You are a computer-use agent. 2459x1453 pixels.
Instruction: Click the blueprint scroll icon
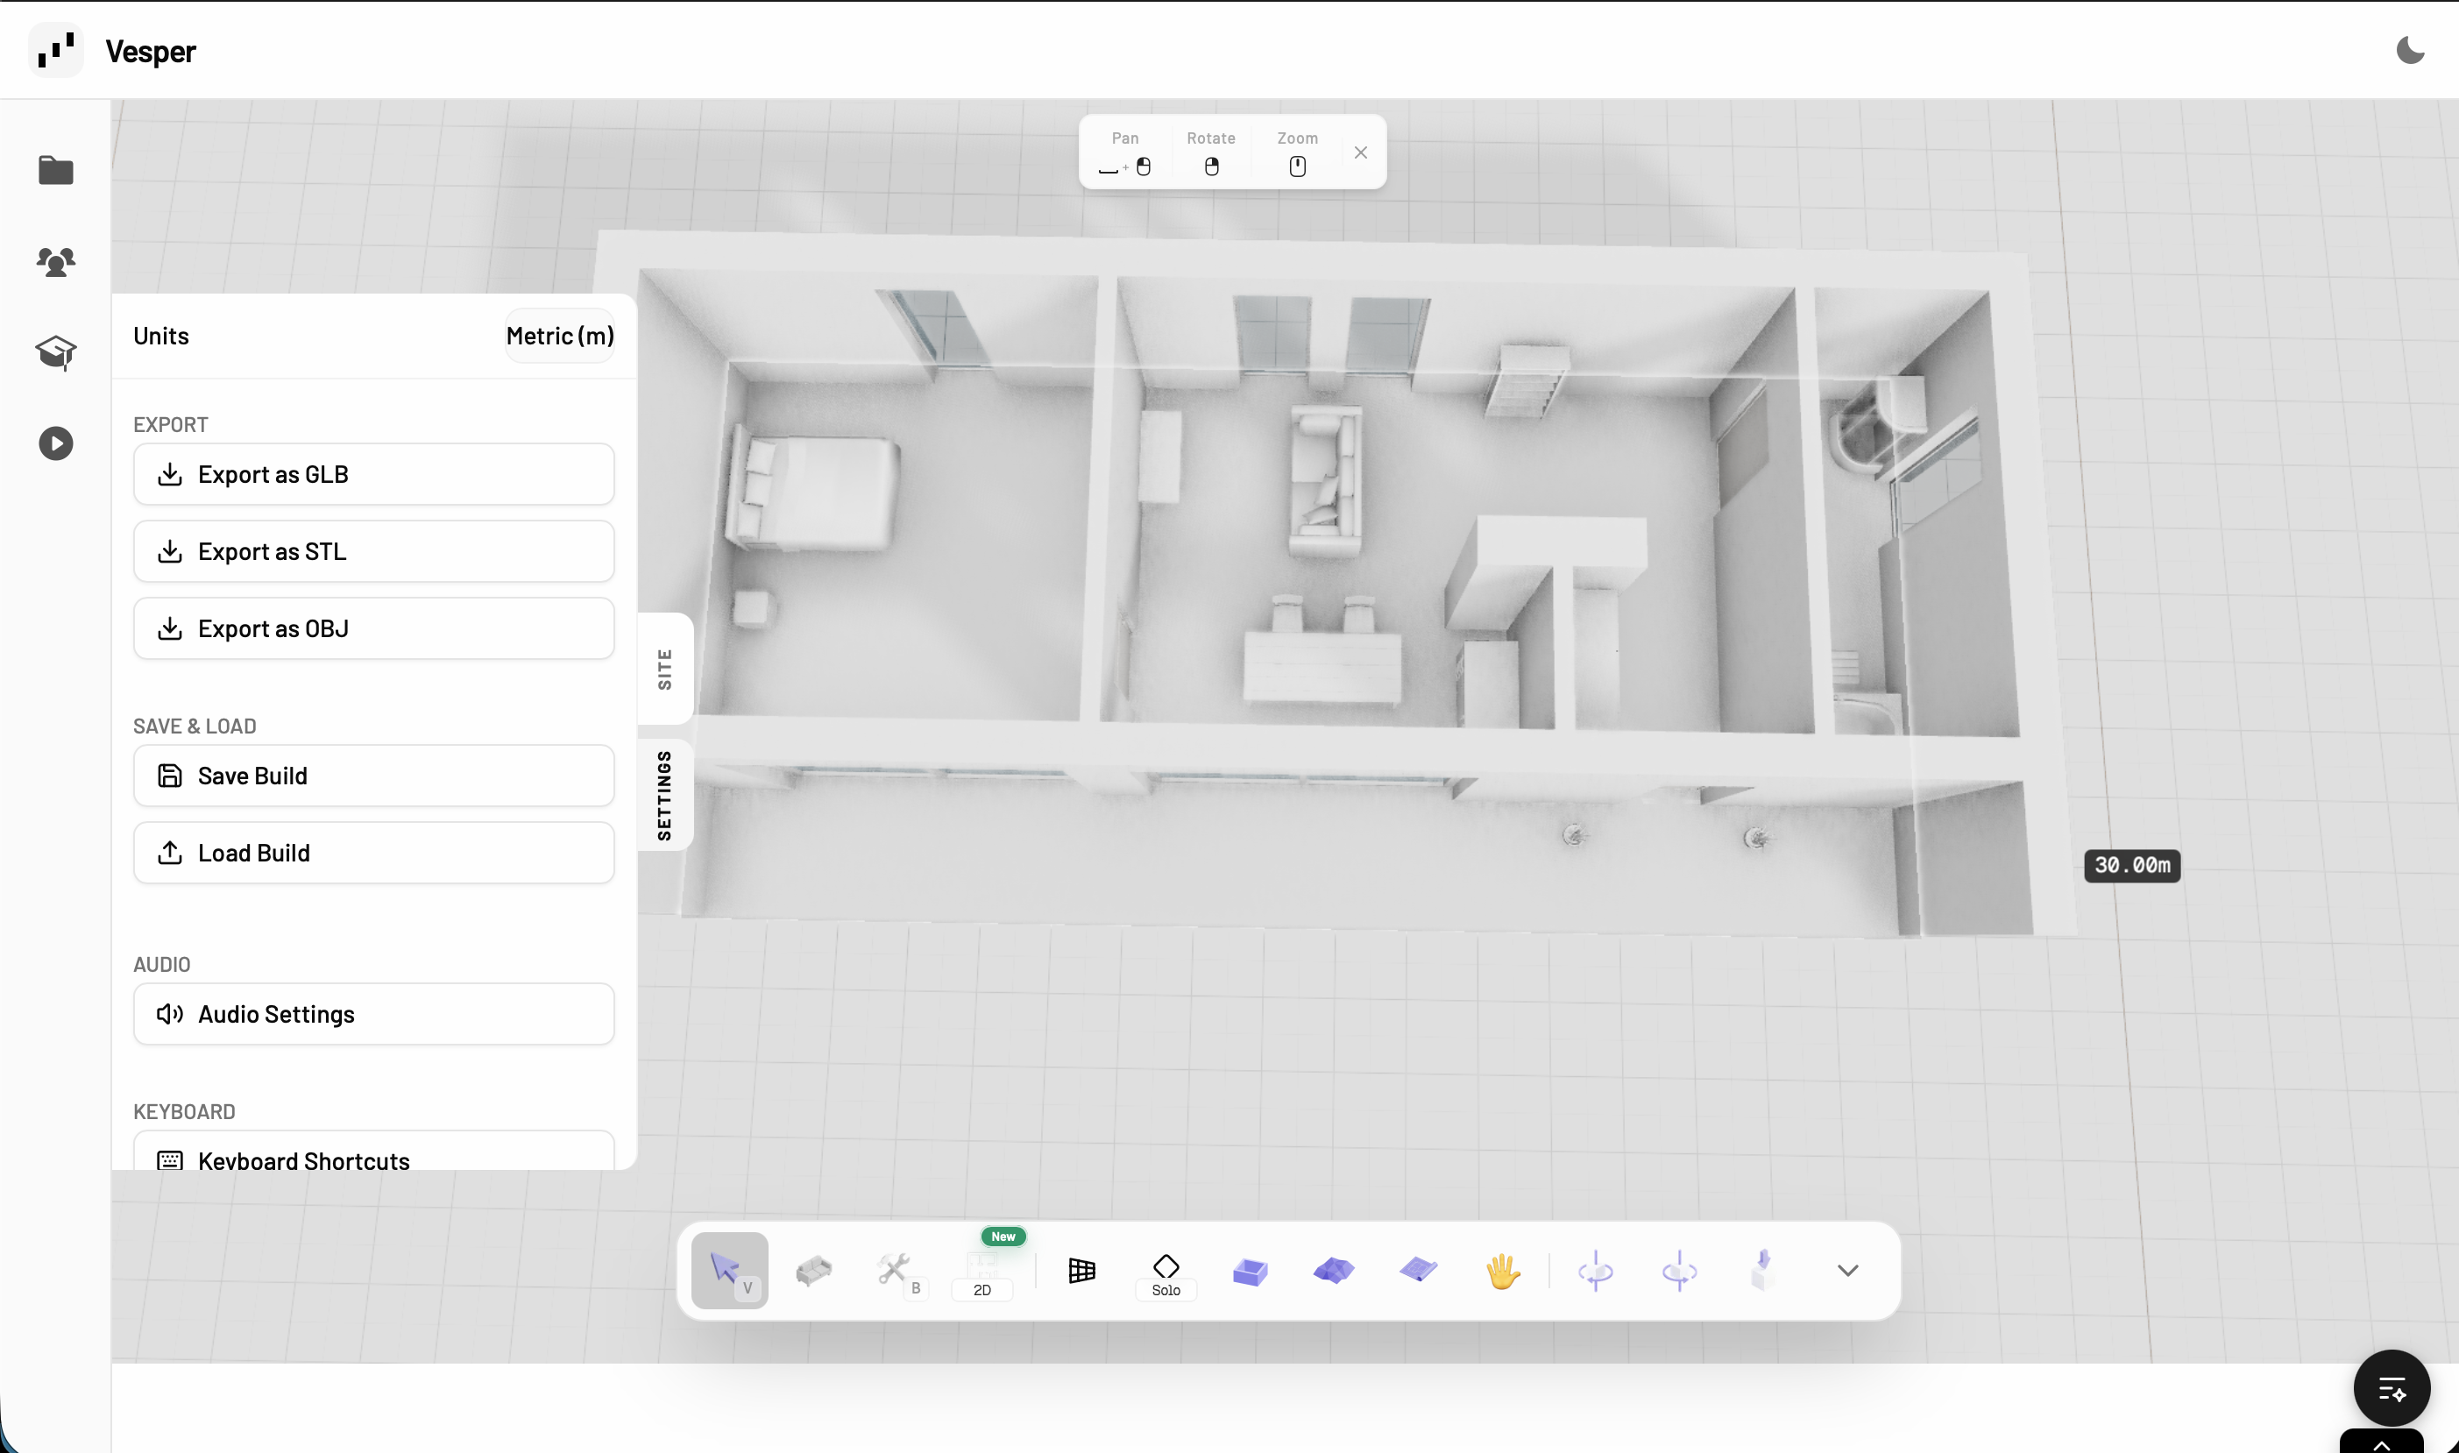tap(1419, 1270)
